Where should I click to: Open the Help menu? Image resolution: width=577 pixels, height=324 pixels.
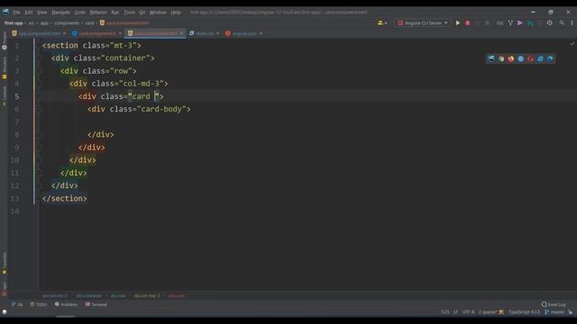tap(176, 12)
